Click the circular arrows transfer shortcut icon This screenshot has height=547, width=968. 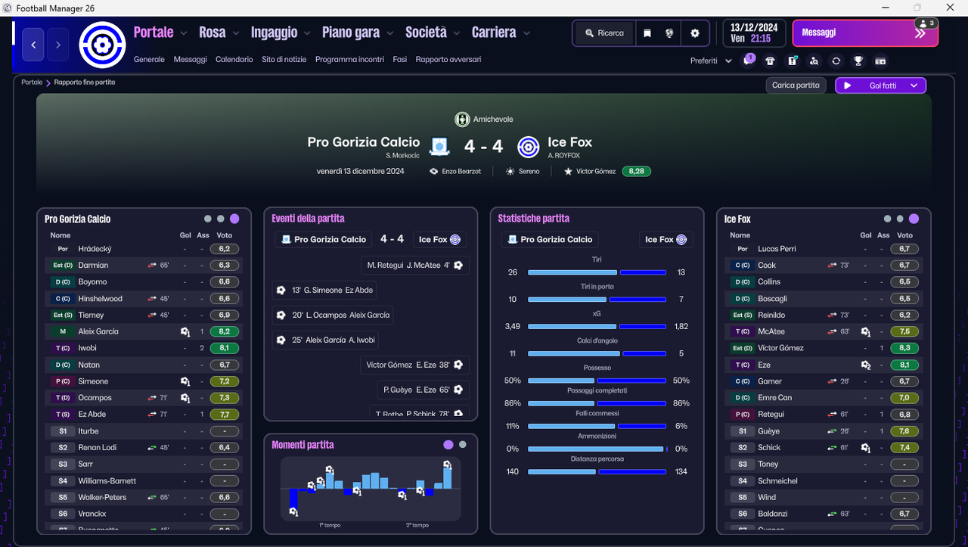coord(836,61)
